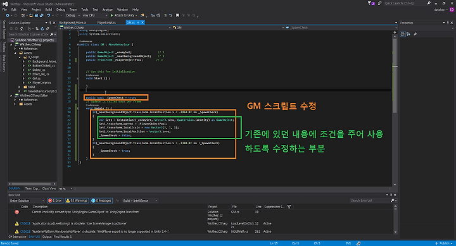Click the purple D account avatar
This screenshot has height=246, width=456.
tap(452, 9)
